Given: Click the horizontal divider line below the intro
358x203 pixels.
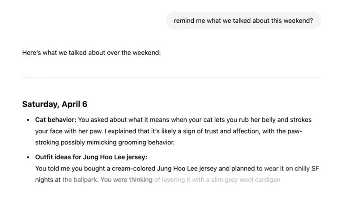Looking at the screenshot, I should (171, 78).
